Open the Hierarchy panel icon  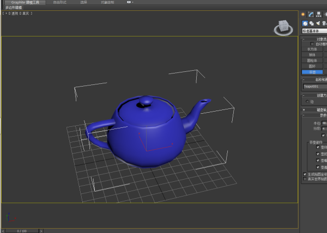(318, 14)
